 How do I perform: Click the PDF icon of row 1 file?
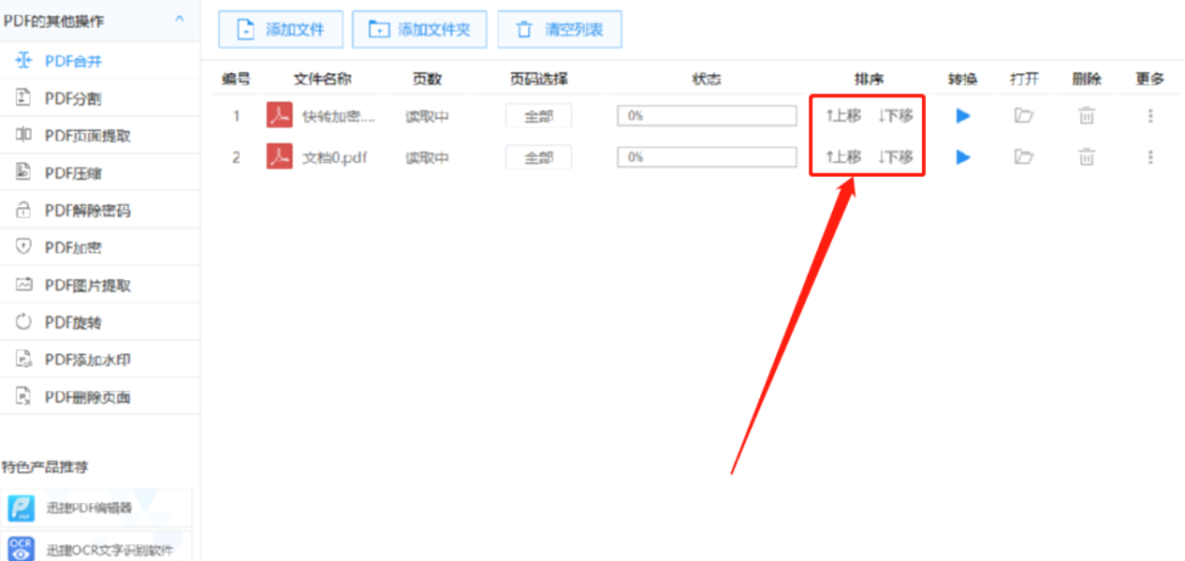tap(280, 116)
